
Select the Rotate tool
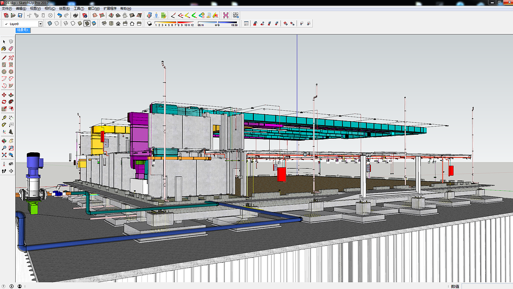pyautogui.click(x=4, y=102)
